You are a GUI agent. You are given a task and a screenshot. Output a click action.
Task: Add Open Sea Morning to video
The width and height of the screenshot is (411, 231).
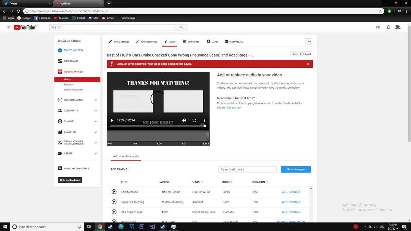click(291, 202)
